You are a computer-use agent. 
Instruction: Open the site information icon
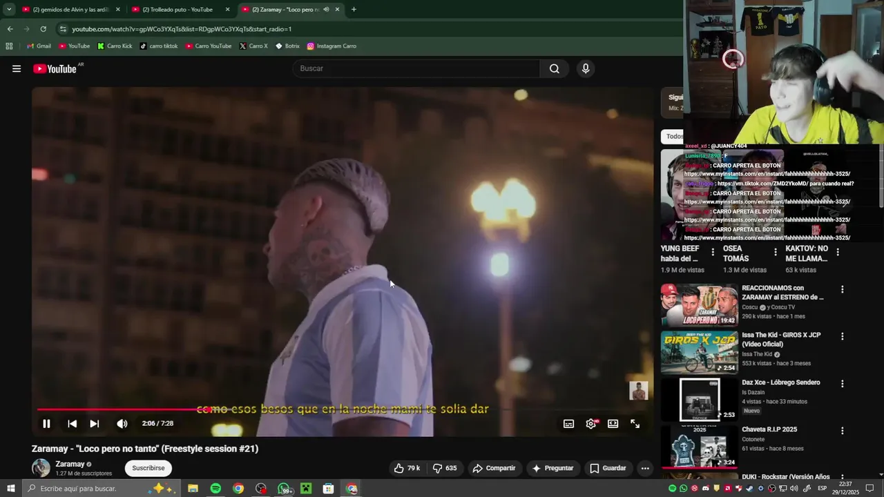point(63,29)
